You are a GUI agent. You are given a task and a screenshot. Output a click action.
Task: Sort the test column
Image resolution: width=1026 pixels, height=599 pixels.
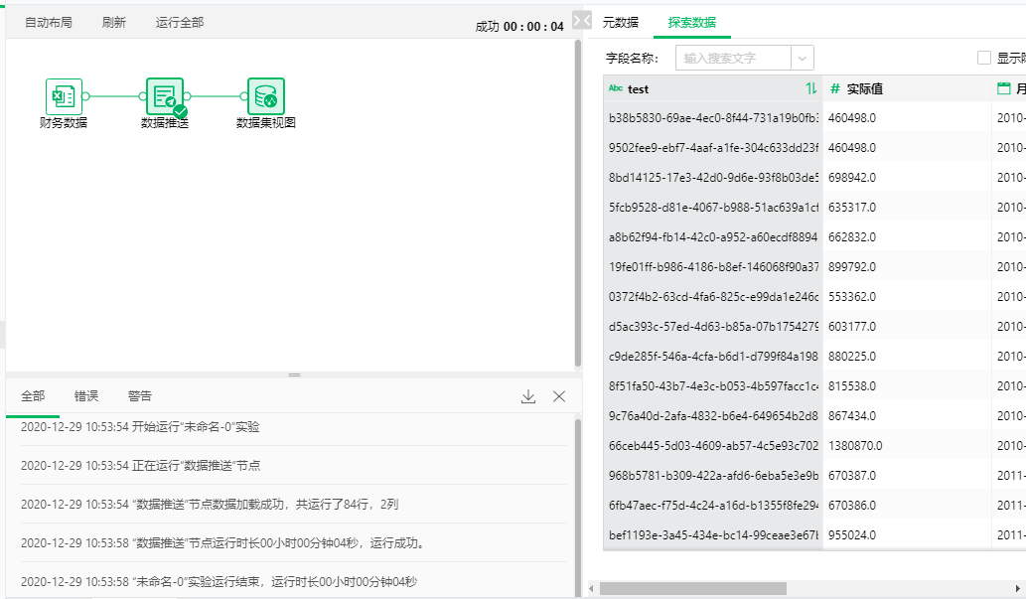click(x=811, y=88)
